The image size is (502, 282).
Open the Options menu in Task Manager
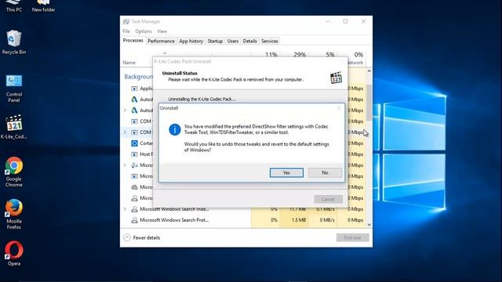[143, 31]
